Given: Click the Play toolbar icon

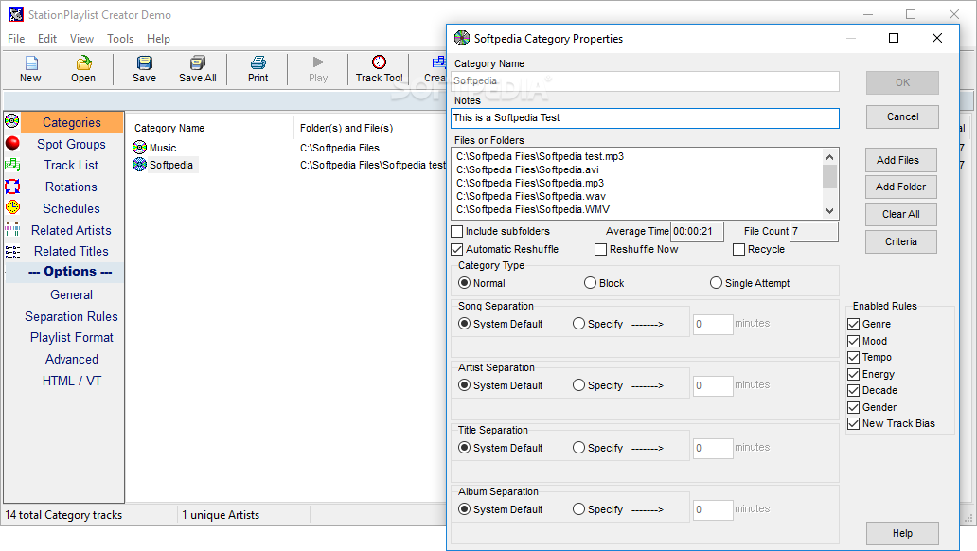Looking at the screenshot, I should point(318,62).
